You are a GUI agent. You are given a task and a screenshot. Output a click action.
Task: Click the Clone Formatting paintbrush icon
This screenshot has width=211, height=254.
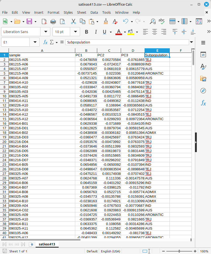106,21
